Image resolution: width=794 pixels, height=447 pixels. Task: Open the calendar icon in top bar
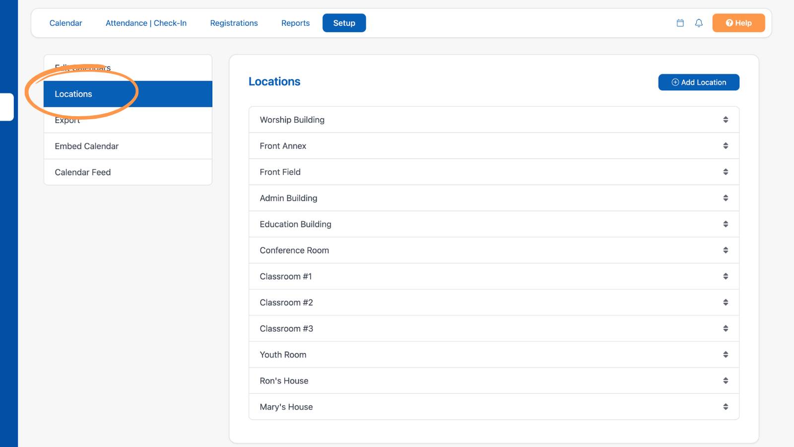680,23
